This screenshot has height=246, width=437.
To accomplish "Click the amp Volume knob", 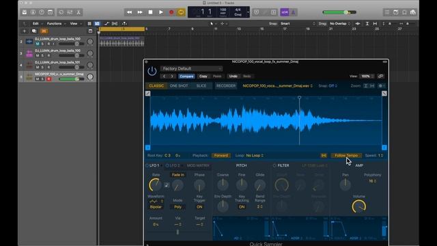I will point(359,206).
